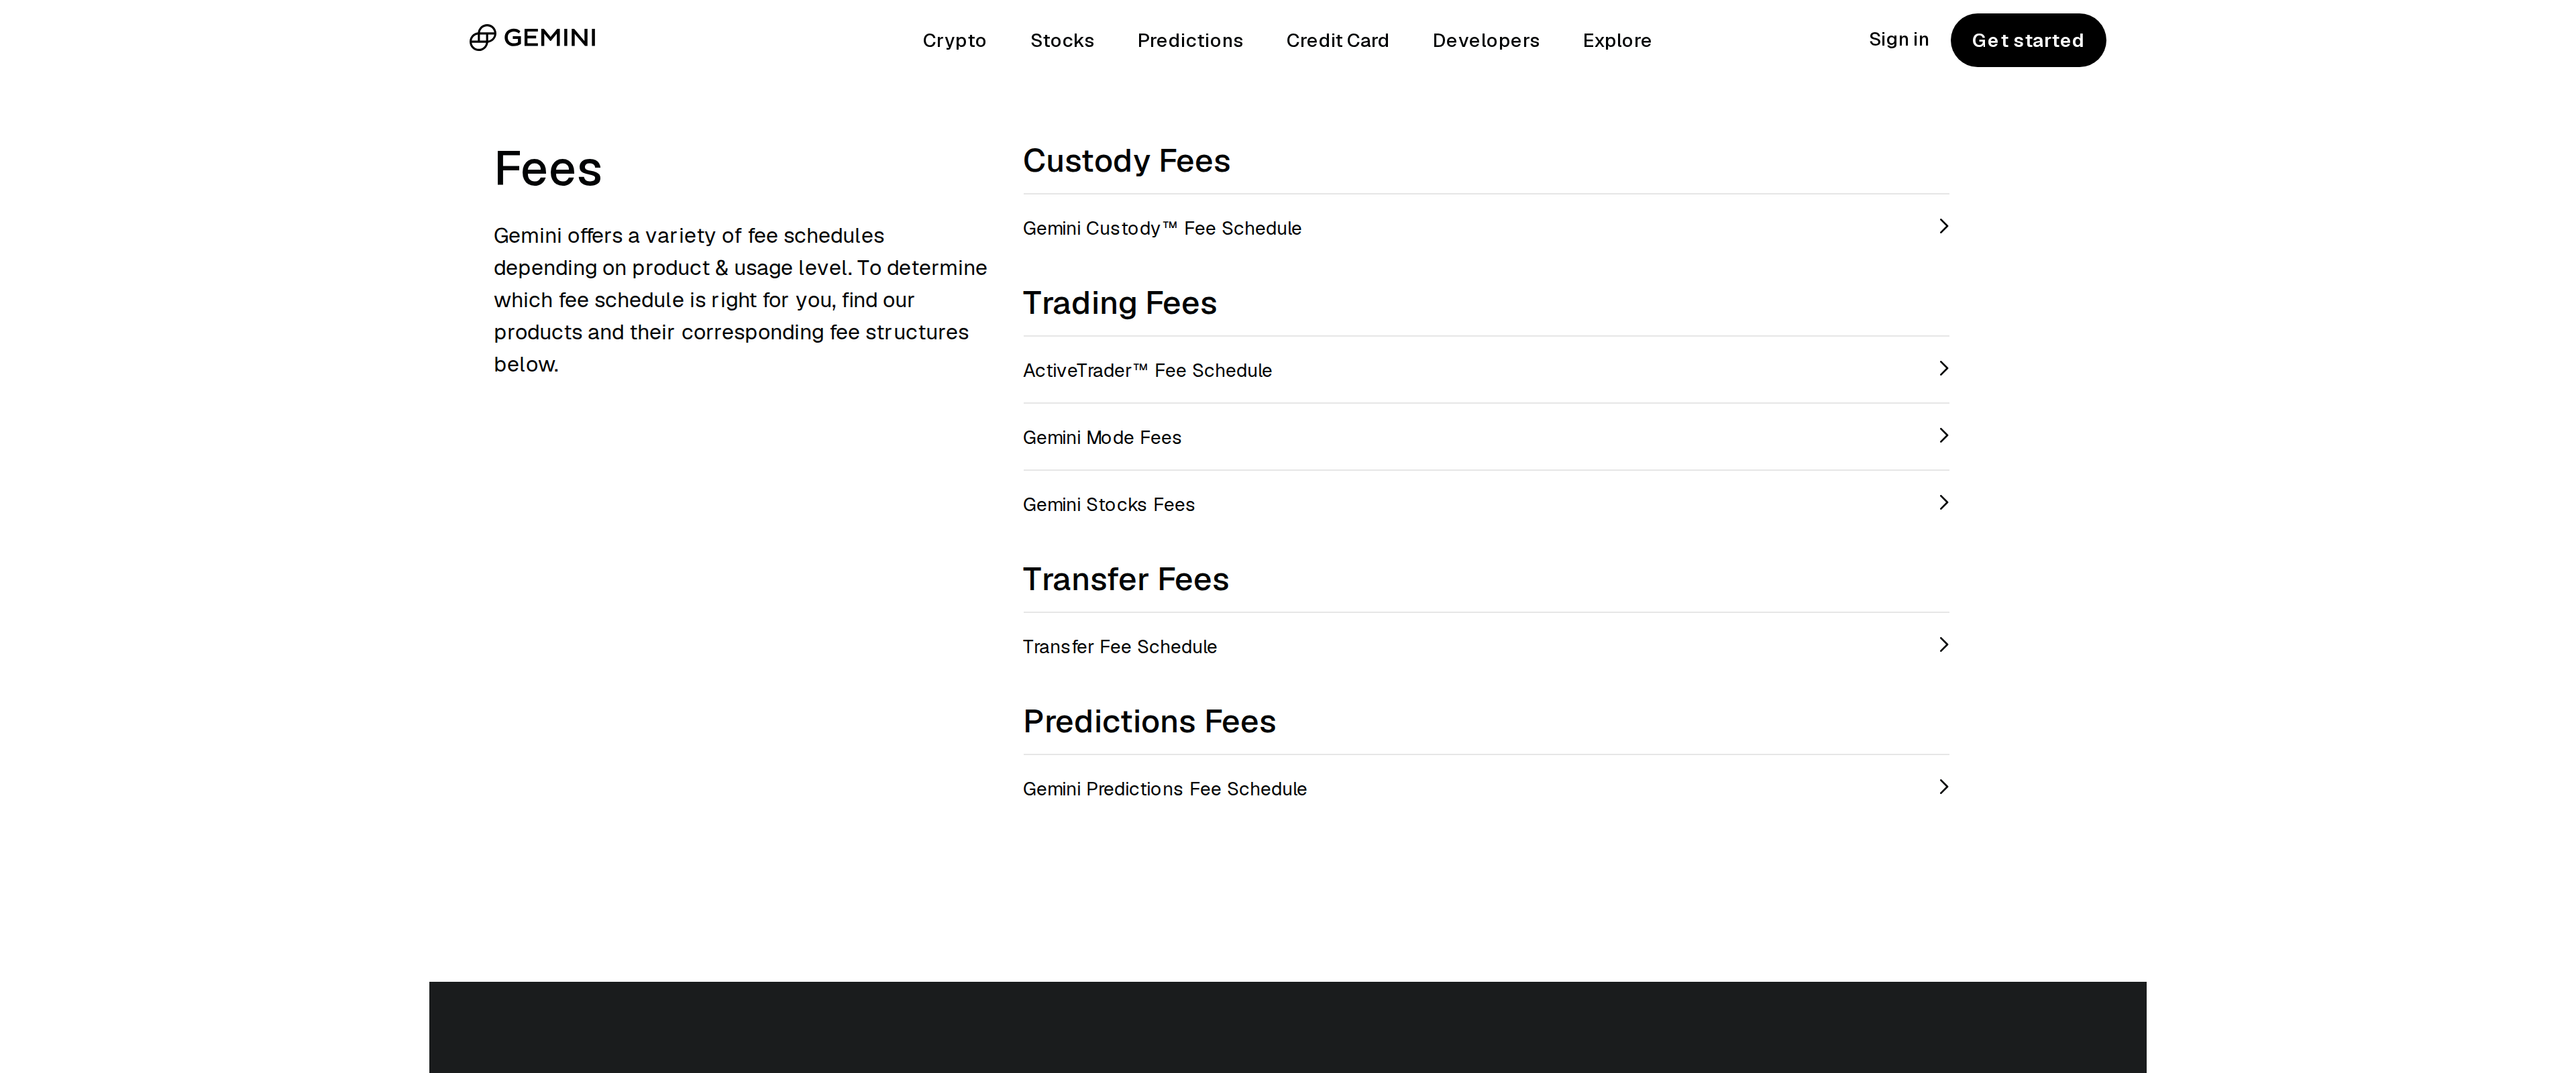Open the Crypto menu
This screenshot has height=1073, width=2576.
click(954, 40)
